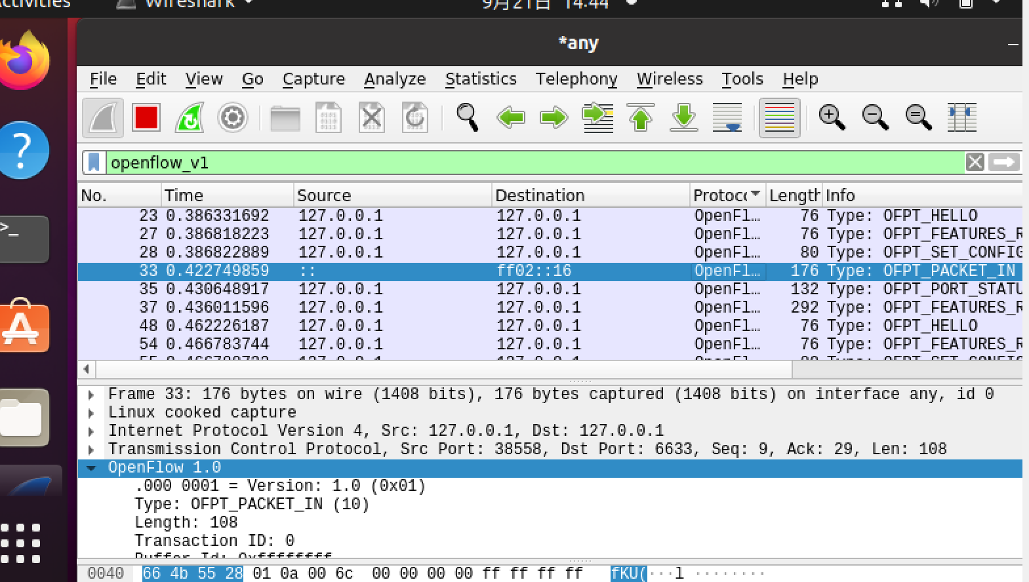Open the Wireless menu
The image size is (1029, 582).
pyautogui.click(x=670, y=79)
